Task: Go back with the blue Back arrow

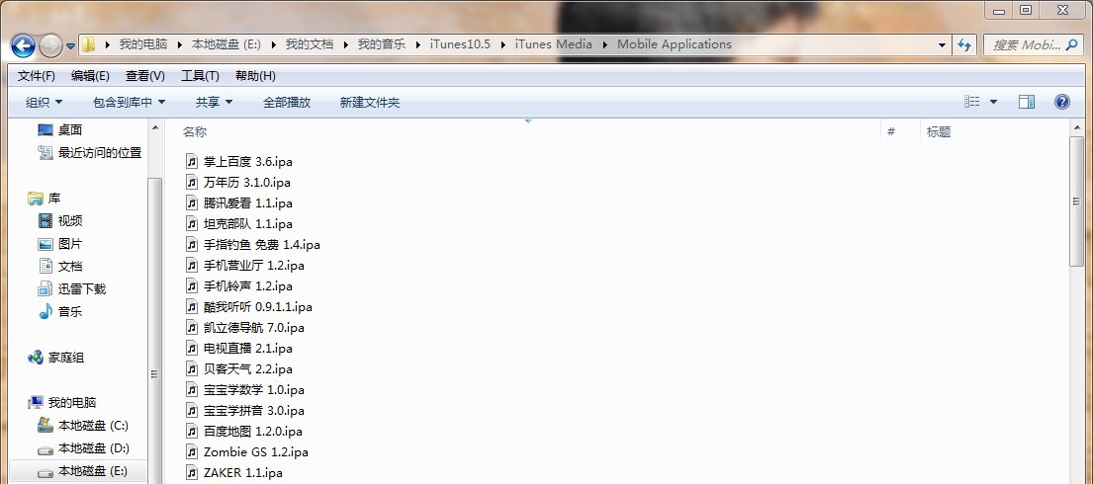Action: tap(23, 46)
